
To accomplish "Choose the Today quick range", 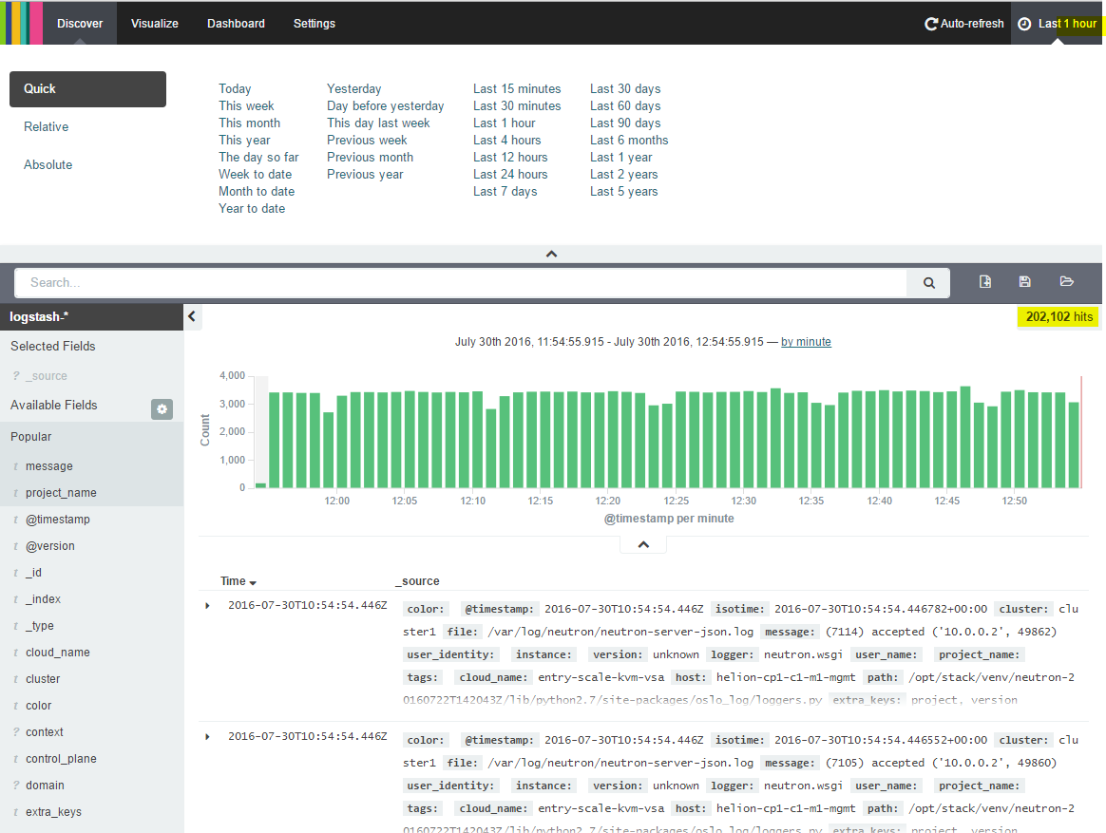I will click(x=235, y=89).
